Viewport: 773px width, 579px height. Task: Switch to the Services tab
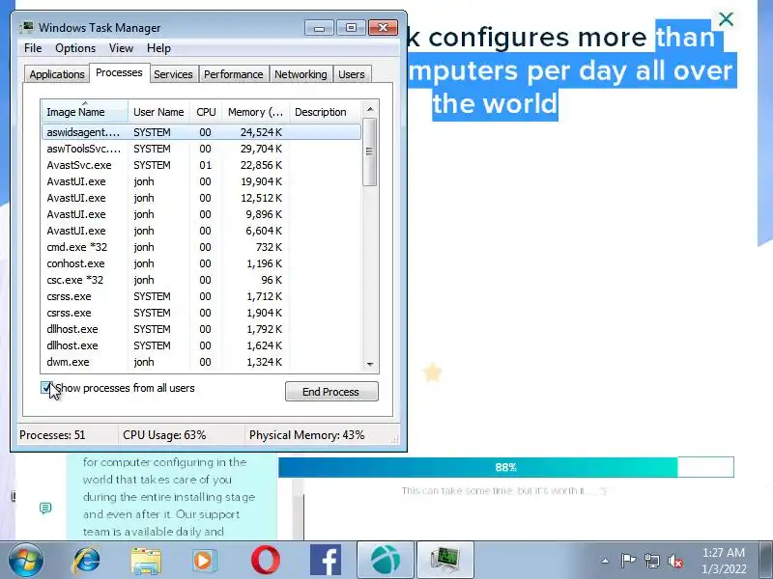coord(174,74)
